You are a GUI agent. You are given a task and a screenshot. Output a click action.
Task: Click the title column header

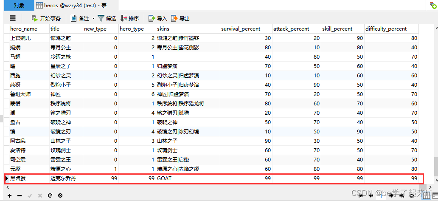(66, 29)
